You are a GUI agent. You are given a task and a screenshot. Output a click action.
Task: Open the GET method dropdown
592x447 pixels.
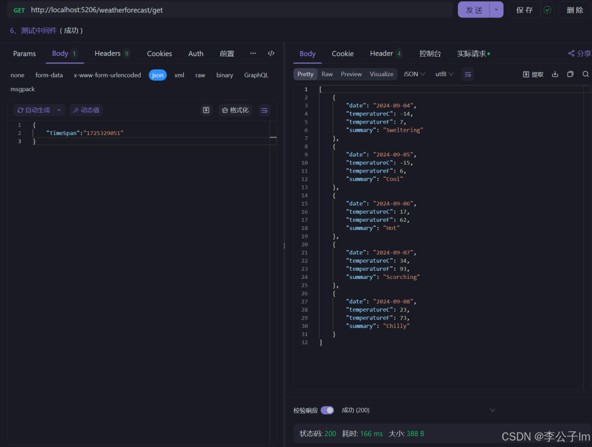(19, 9)
